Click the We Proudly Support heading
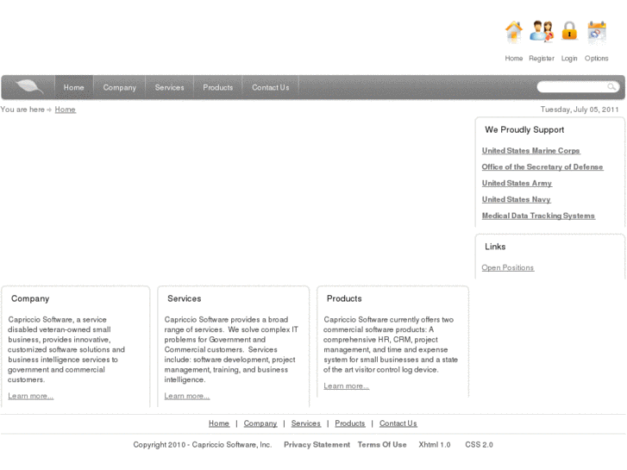The width and height of the screenshot is (627, 470). point(524,130)
